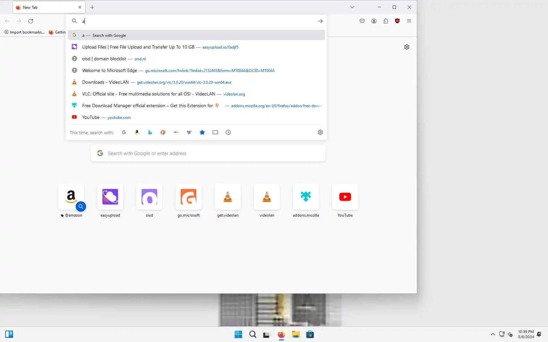Image resolution: width=548 pixels, height=342 pixels.
Task: Select the oisd domain blocklist suggestion
Action: 196,59
